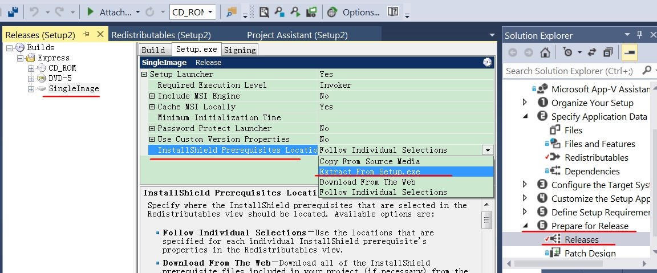Open the Redo history dropdown arrow
The height and width of the screenshot is (273, 657).
pyautogui.click(x=72, y=12)
